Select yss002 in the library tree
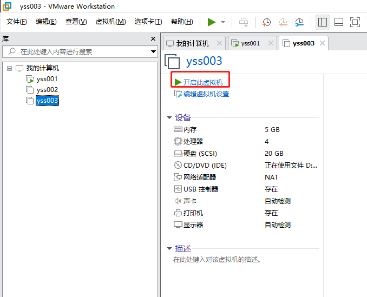The image size is (367, 297). 47,90
